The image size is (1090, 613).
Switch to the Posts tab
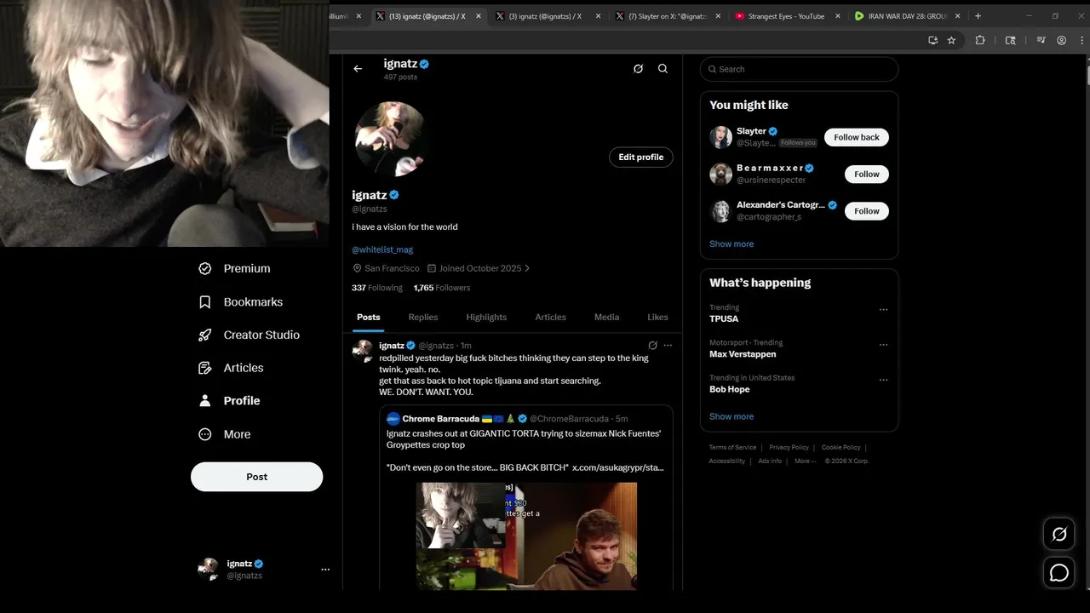click(x=369, y=317)
